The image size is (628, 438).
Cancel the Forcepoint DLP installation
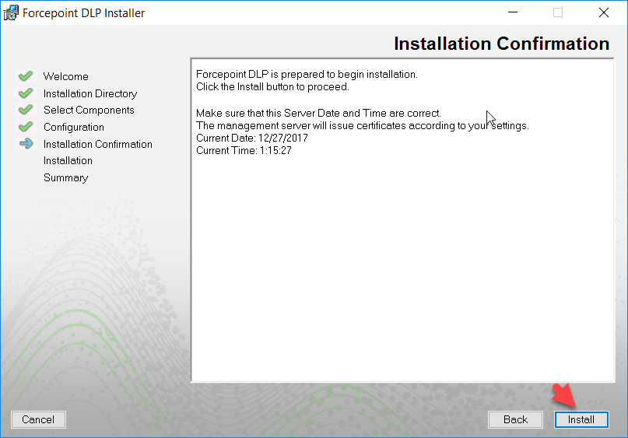coord(38,419)
